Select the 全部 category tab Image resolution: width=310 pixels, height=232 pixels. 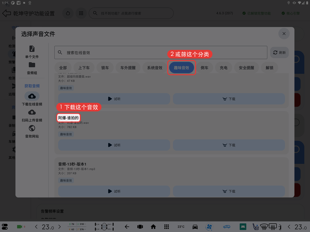click(63, 68)
